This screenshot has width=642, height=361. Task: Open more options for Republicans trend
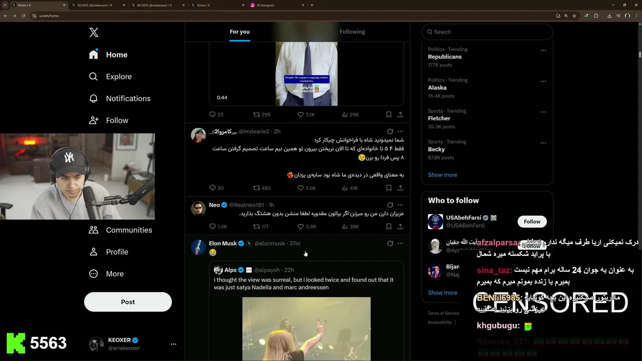coord(543,50)
